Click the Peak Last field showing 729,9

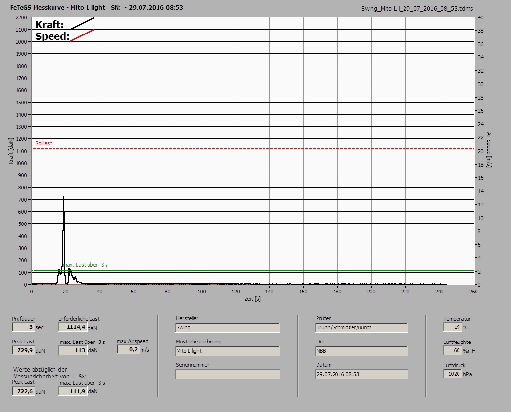tap(23, 350)
